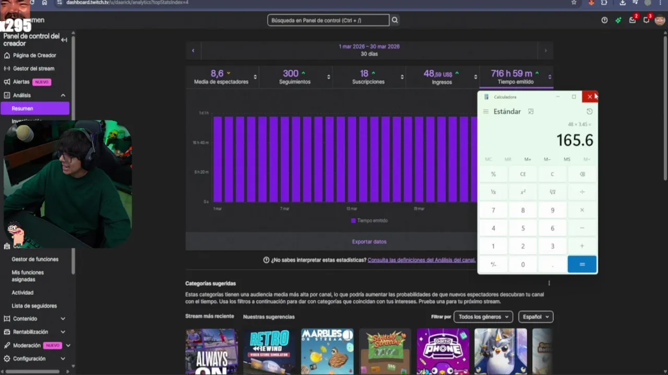Open the Calculator hamburger navigation menu
668x375 pixels.
(x=486, y=111)
